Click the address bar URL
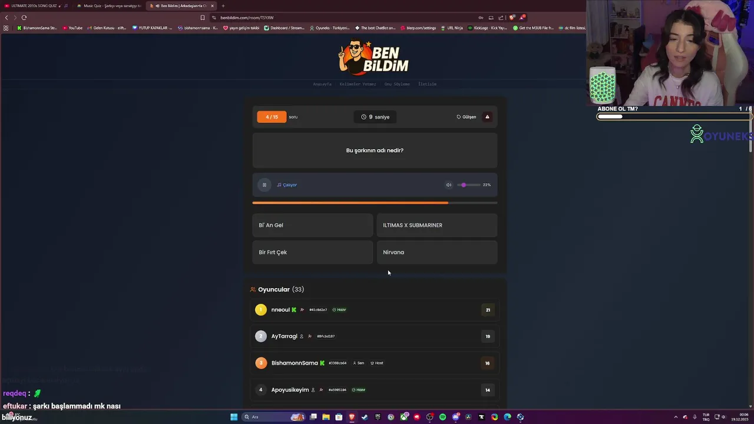This screenshot has width=754, height=424. click(247, 18)
